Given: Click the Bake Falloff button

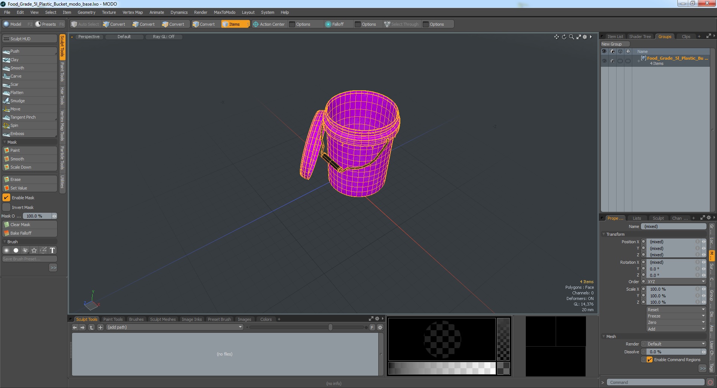Looking at the screenshot, I should click(x=30, y=233).
